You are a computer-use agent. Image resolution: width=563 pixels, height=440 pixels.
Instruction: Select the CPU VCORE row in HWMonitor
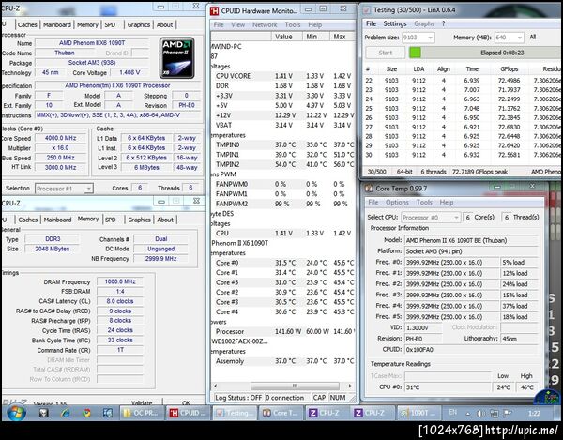pos(283,76)
